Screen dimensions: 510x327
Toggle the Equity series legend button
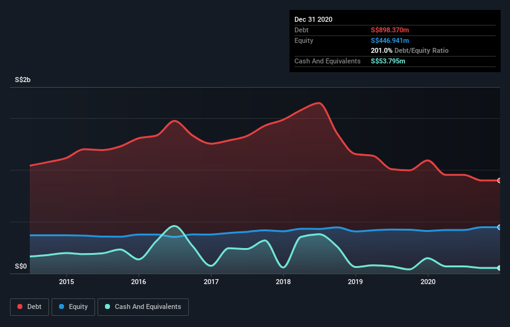click(73, 307)
